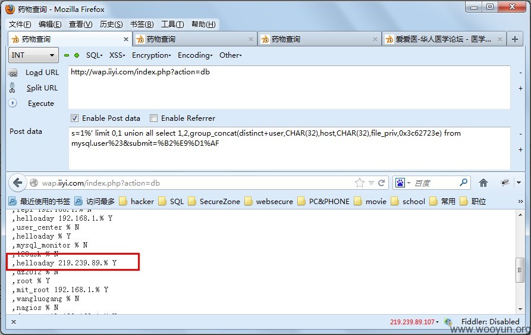
Task: Click the green plus icon in HackBar
Action: tap(77, 55)
